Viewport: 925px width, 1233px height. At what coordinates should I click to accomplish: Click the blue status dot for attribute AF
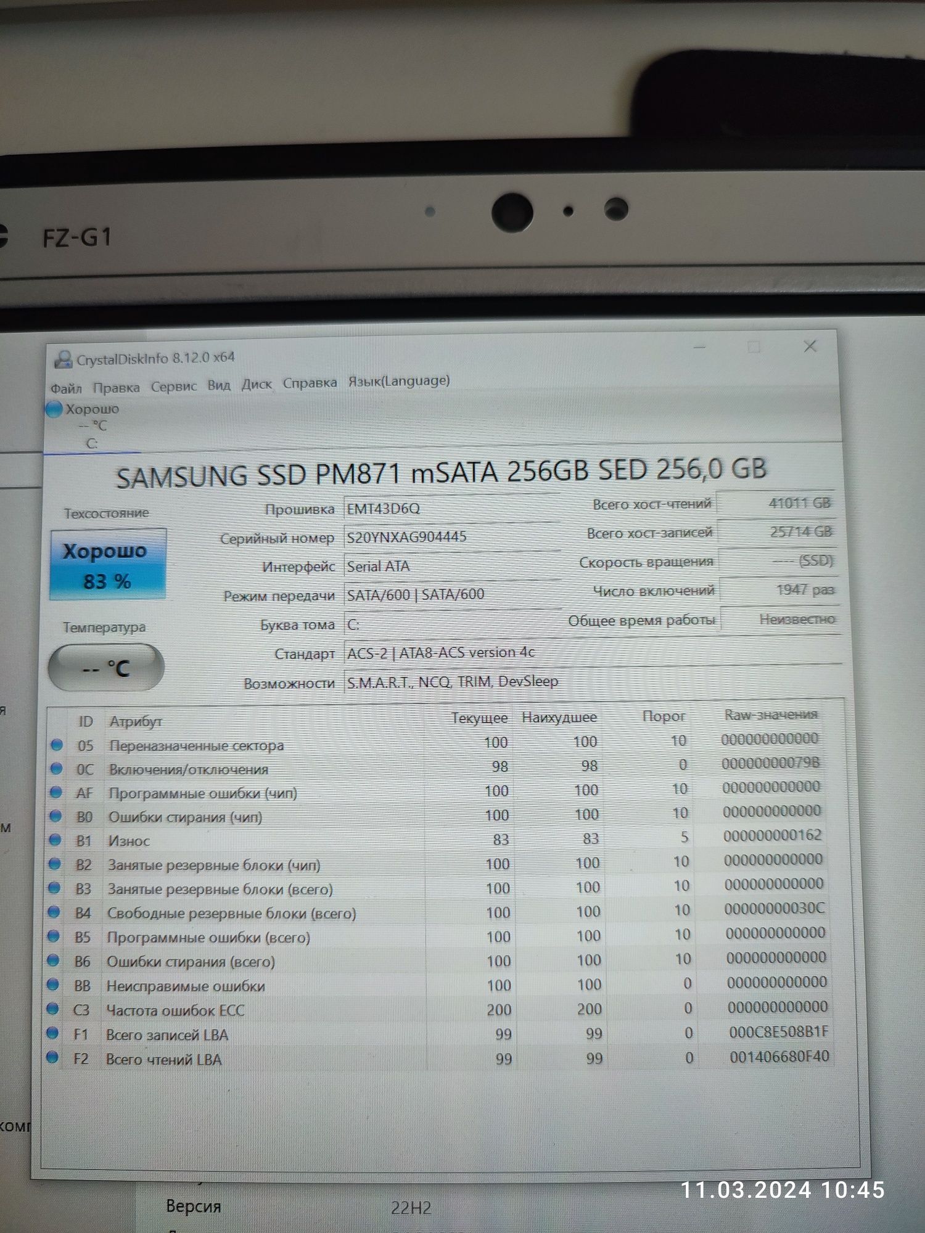(56, 792)
